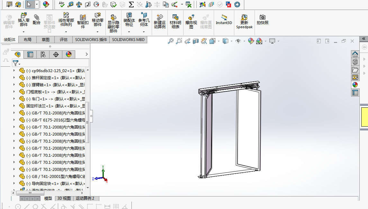Image resolution: width=368 pixels, height=209 pixels.
Task: Click the Hide/Show Items eye icon
Action: tap(238, 41)
